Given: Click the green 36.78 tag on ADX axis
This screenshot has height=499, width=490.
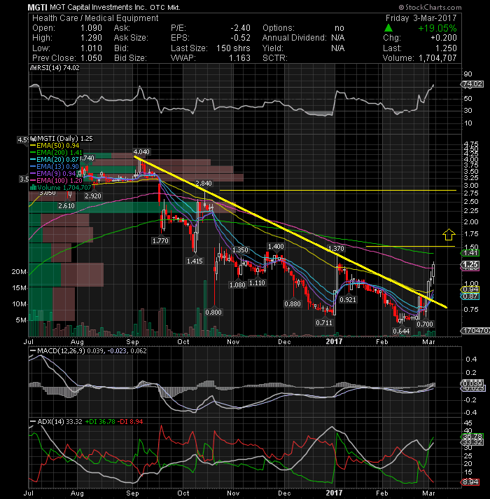Looking at the screenshot, I should [472, 436].
